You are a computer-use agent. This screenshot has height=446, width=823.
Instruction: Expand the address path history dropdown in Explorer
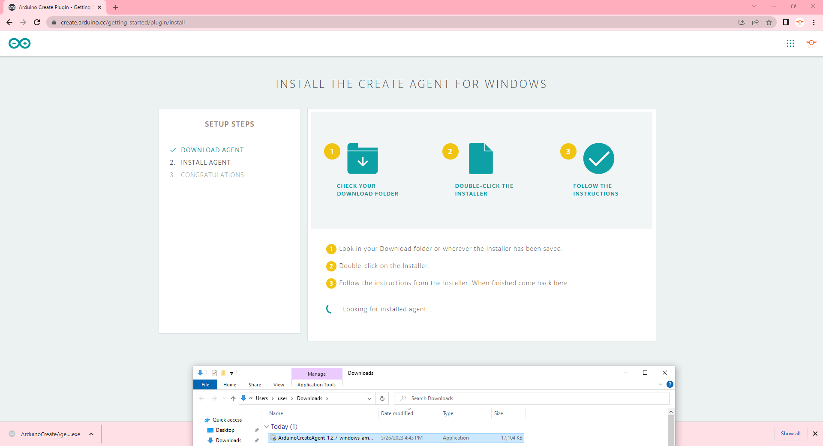pos(369,398)
